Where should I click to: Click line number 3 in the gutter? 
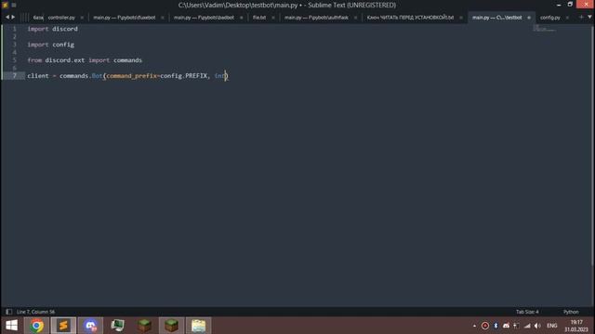coord(15,45)
